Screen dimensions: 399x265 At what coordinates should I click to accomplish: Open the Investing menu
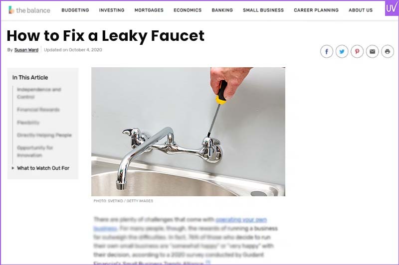[111, 10]
